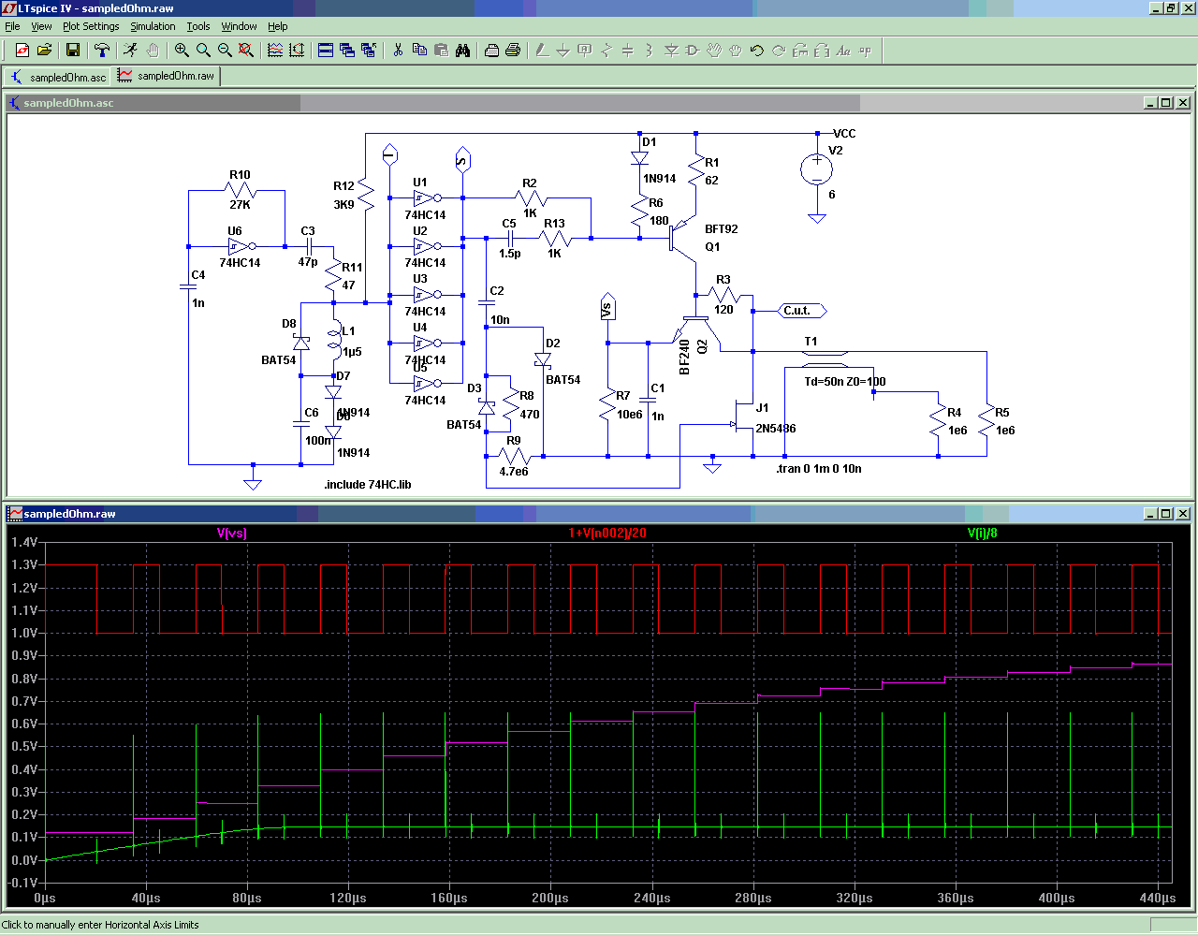The width and height of the screenshot is (1198, 936).
Task: Zoom to fit using the crossed magnifier icon
Action: tap(246, 51)
